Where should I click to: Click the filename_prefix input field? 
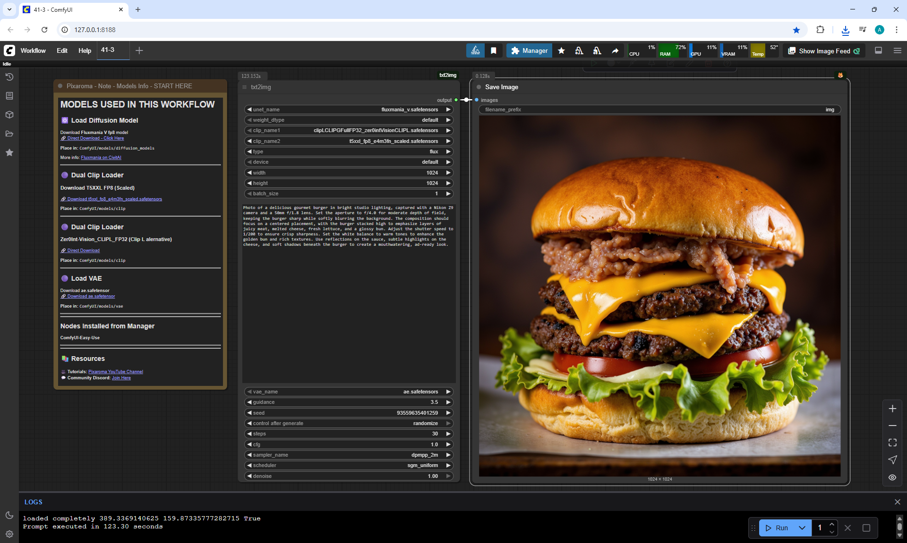coord(659,109)
